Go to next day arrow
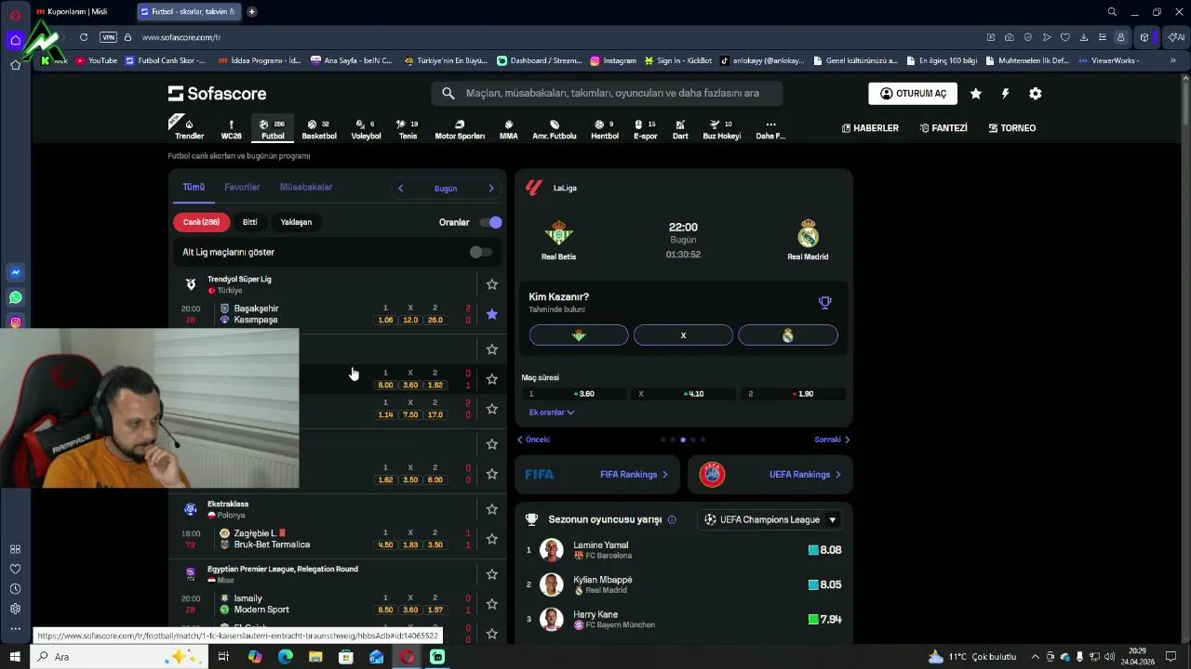Viewport: 1191px width, 669px height. tap(491, 189)
